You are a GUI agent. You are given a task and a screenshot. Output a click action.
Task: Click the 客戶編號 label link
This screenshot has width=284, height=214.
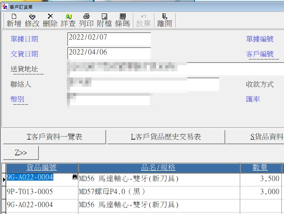260,54
